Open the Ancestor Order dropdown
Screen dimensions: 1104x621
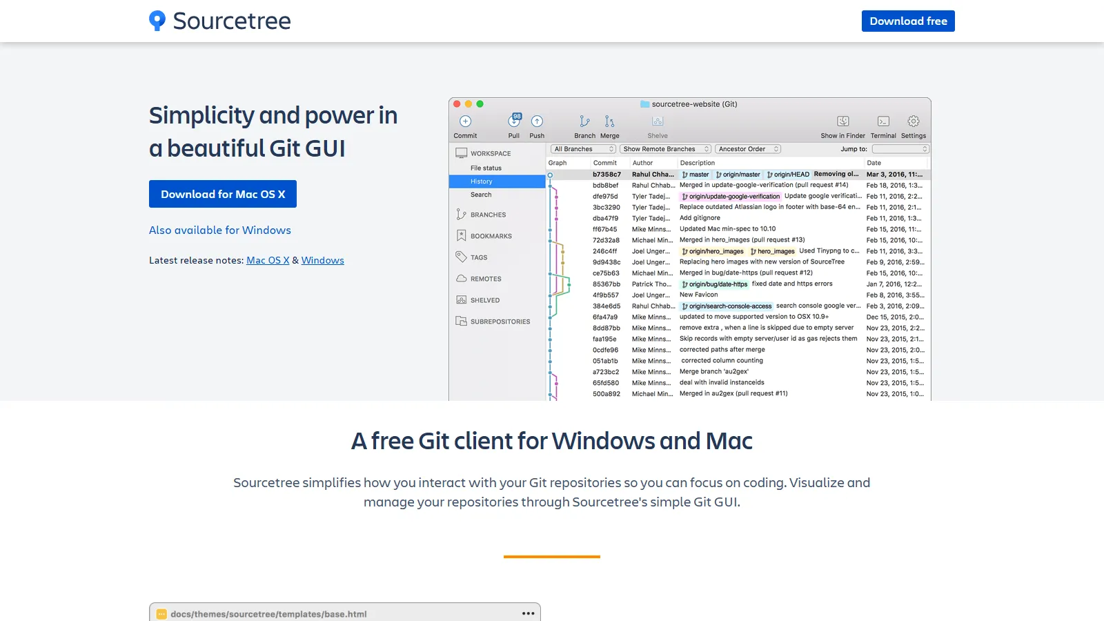coord(748,148)
